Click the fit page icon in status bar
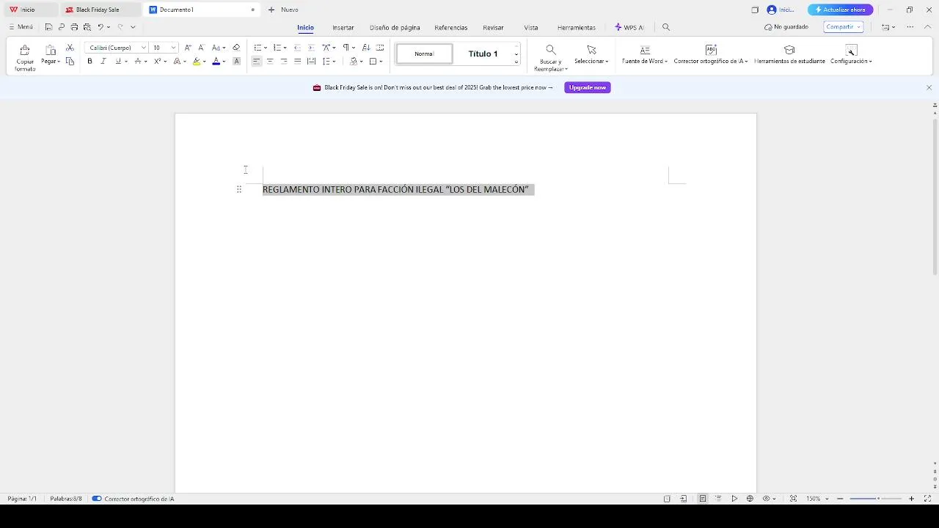The image size is (939, 528). coord(793,499)
